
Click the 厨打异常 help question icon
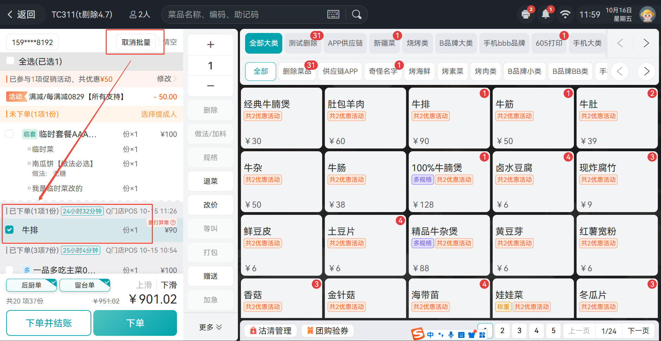coord(173,222)
